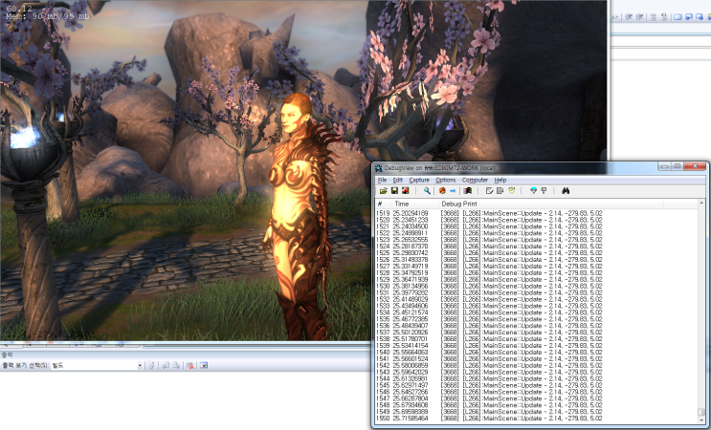711x430 pixels.
Task: Select log row number 1545
Action: pyautogui.click(x=537, y=385)
